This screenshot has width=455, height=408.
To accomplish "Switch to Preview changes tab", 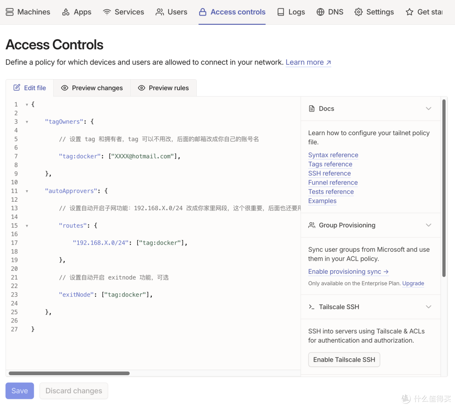I will 92,88.
